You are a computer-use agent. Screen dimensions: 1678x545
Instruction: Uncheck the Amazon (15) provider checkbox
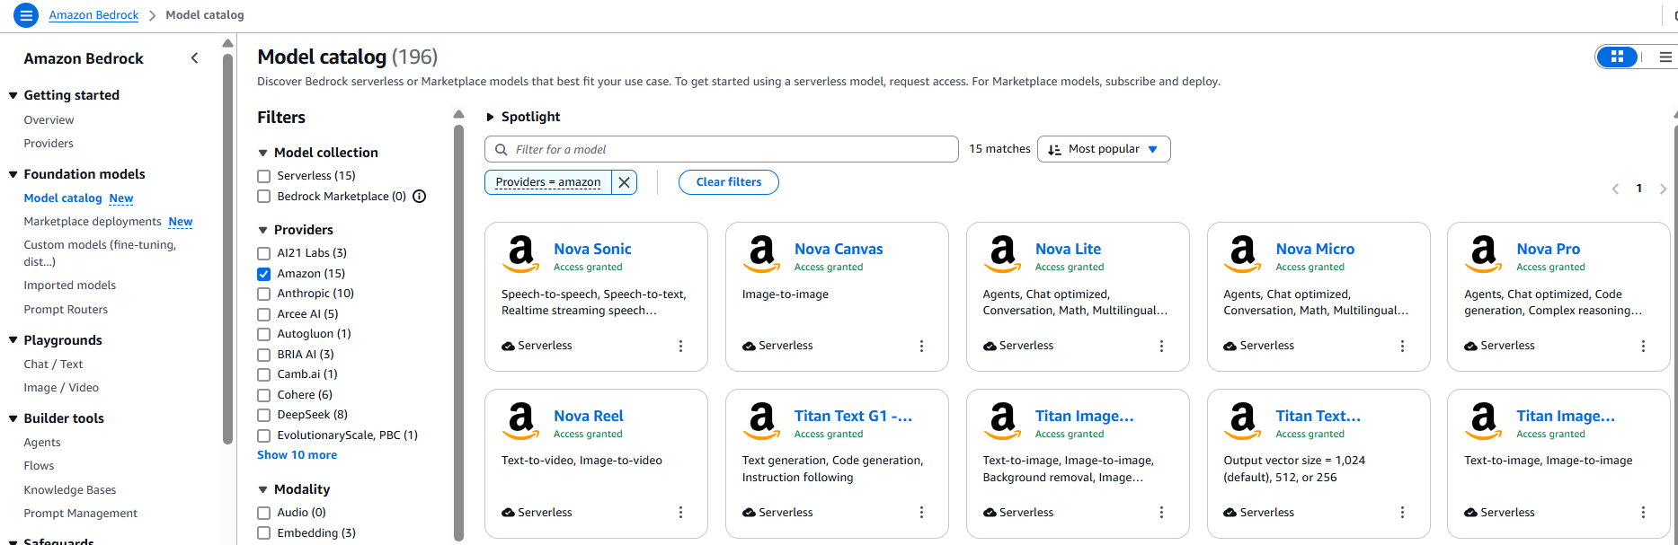pyautogui.click(x=264, y=274)
